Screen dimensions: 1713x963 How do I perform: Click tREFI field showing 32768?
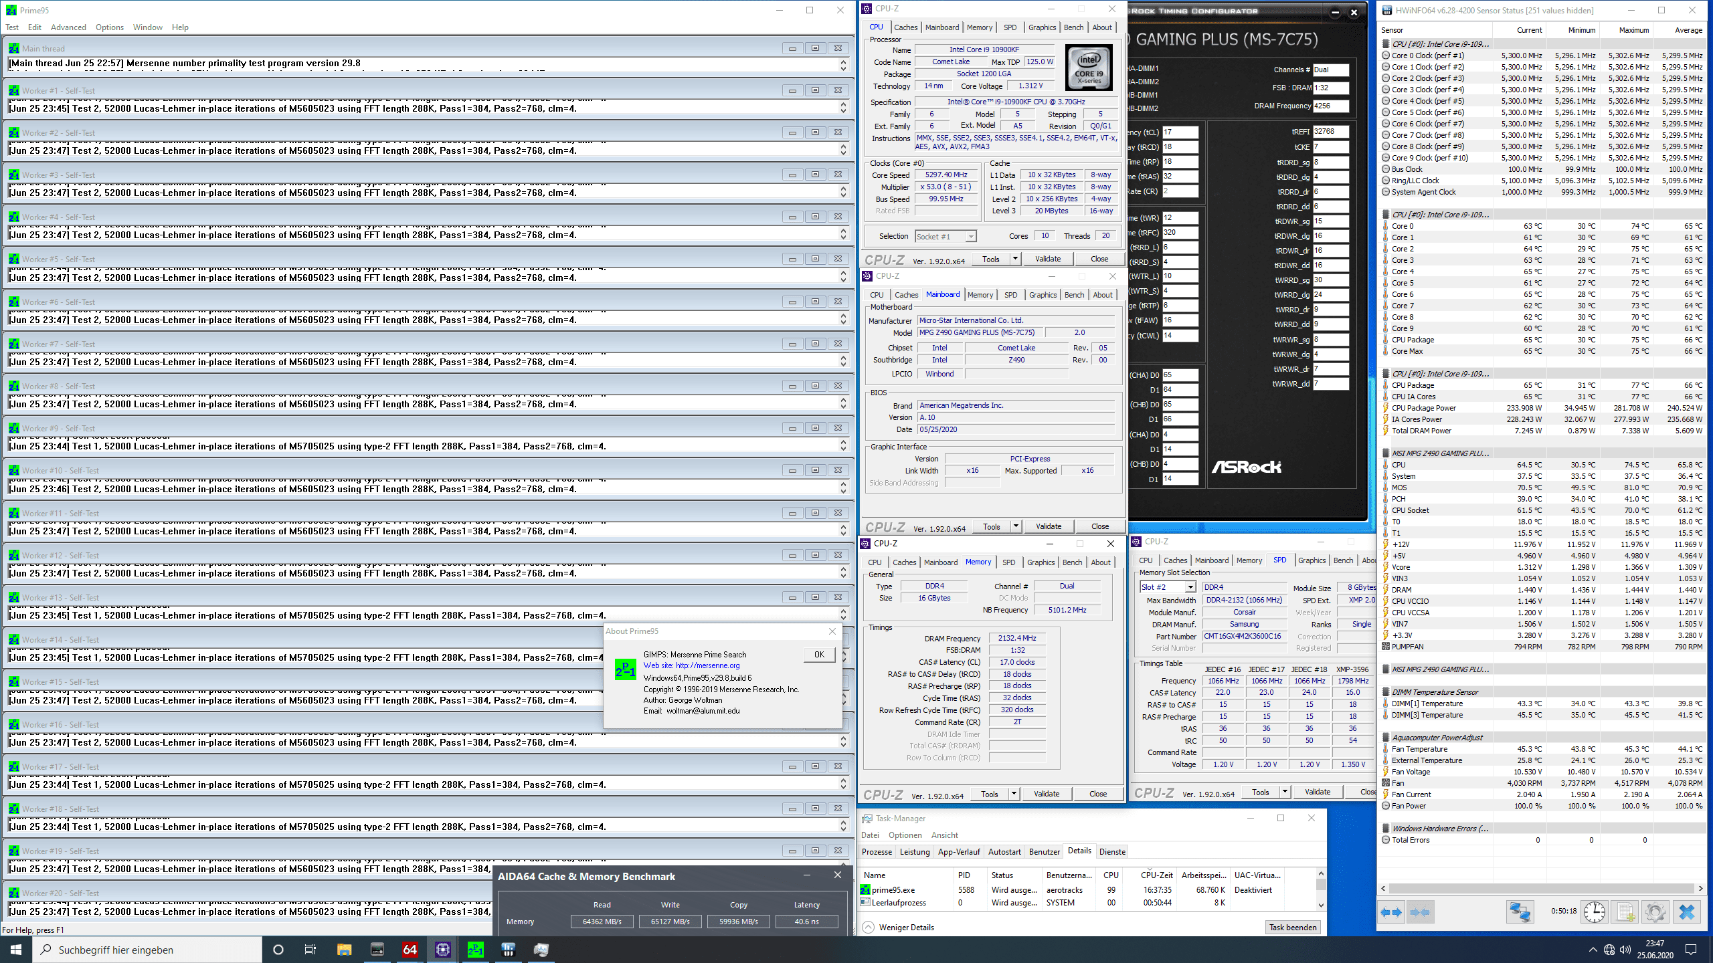click(x=1330, y=132)
